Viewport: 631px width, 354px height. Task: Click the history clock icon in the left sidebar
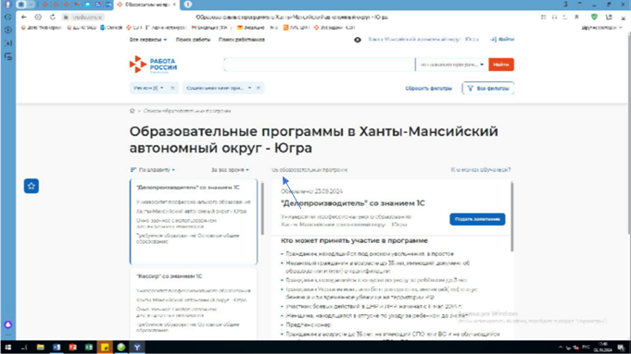8,18
